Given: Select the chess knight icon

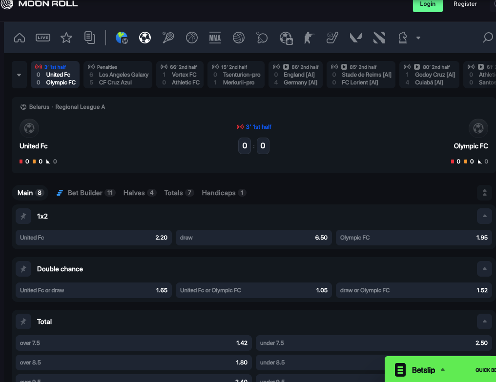Looking at the screenshot, I should coord(403,38).
